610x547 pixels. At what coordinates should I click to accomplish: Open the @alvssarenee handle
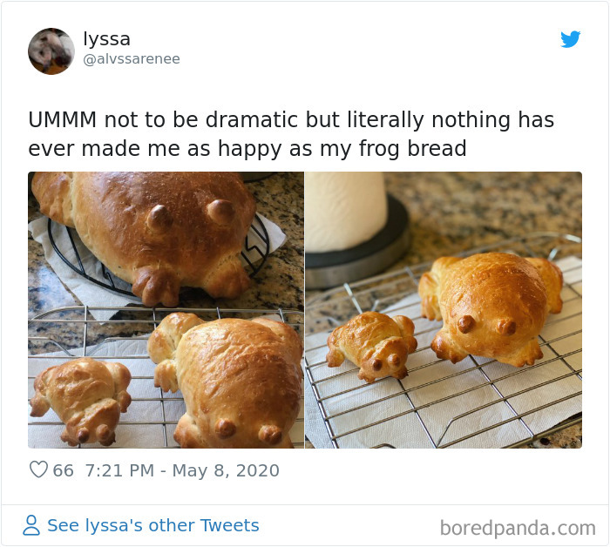pos(132,59)
